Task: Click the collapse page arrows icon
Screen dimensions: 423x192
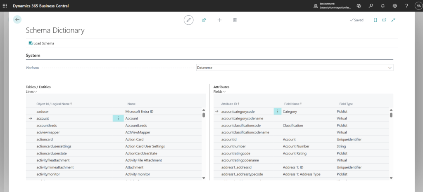Action: pos(393,20)
